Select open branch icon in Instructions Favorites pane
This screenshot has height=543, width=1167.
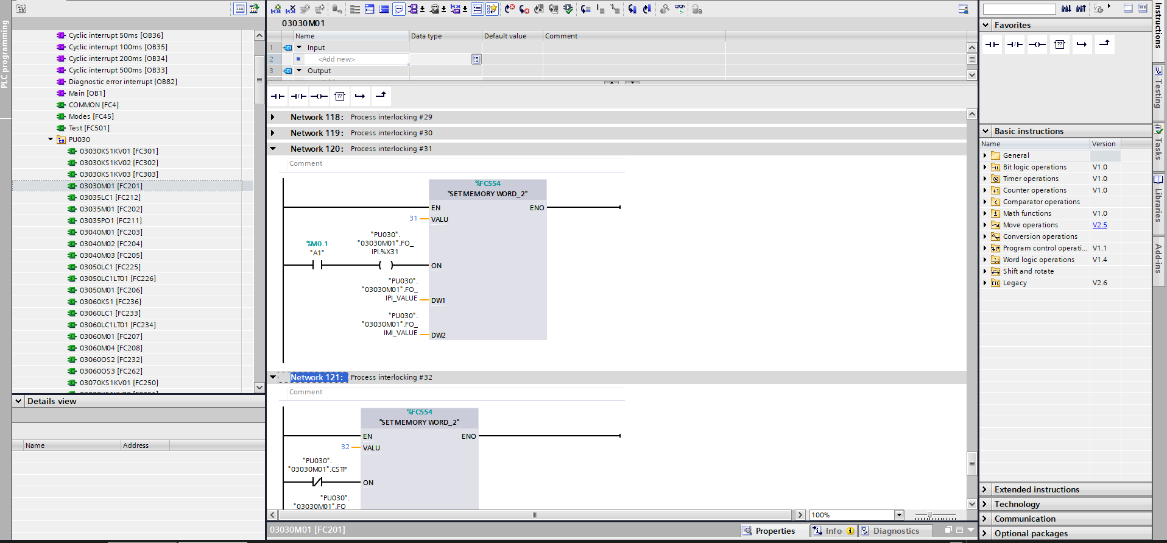click(x=1082, y=44)
